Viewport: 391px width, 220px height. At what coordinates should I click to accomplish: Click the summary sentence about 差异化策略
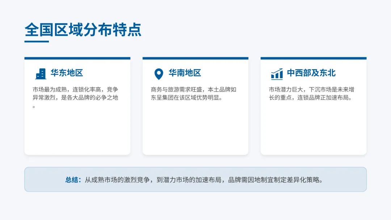point(205,178)
